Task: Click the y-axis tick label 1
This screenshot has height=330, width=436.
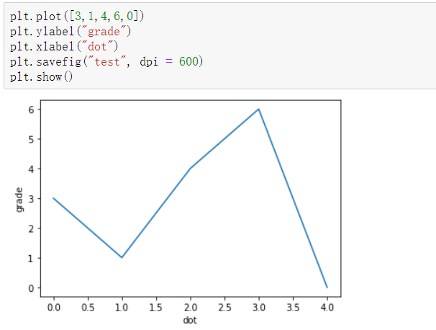Action: tap(31, 259)
